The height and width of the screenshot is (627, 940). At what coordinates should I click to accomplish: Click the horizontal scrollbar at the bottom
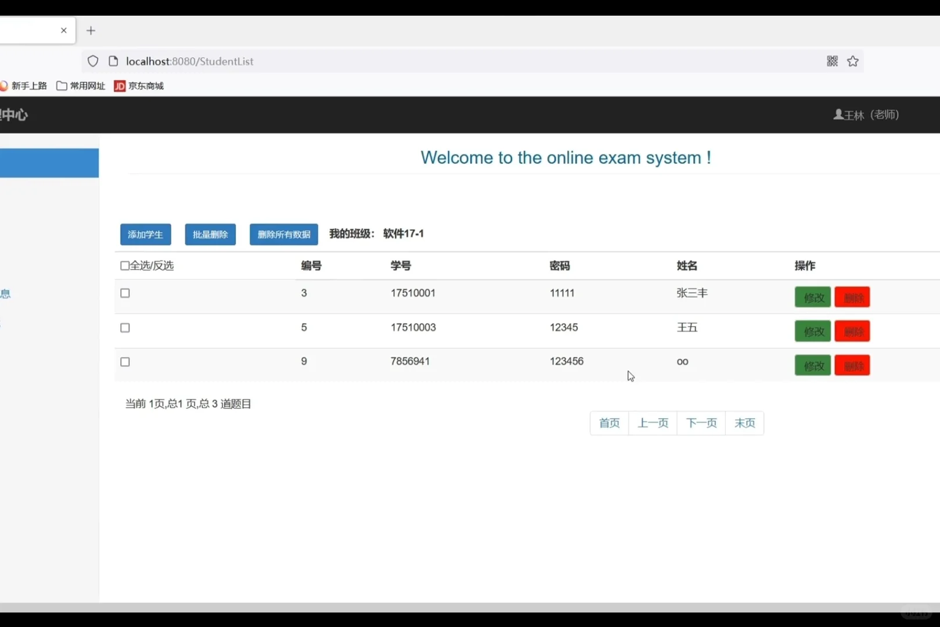(470, 607)
